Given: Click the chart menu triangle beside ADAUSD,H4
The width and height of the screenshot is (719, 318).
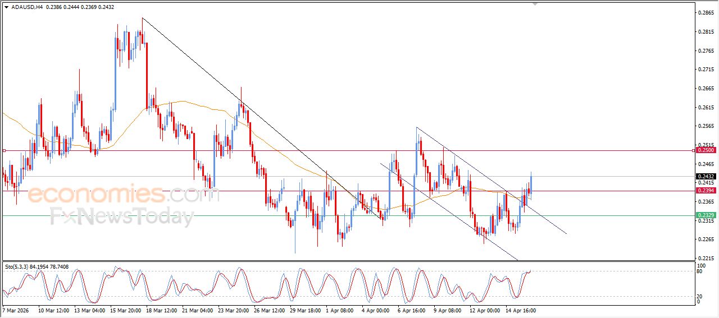Looking at the screenshot, I should tap(6, 7).
